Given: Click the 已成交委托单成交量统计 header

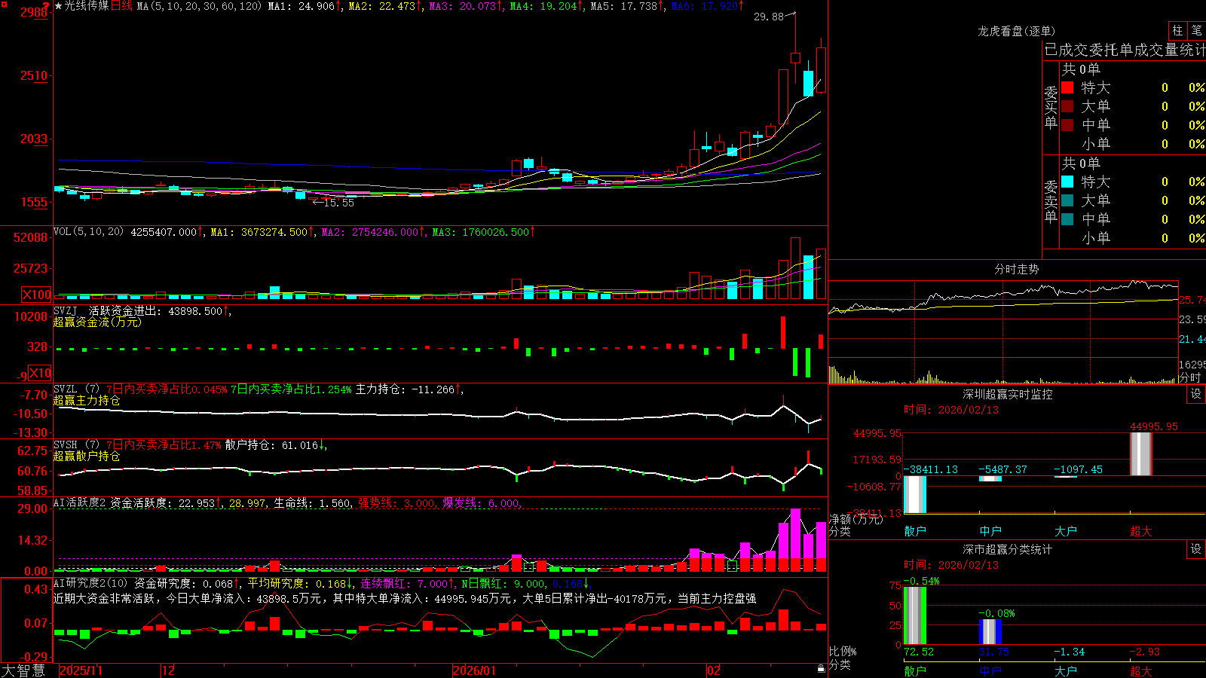Looking at the screenshot, I should (1125, 50).
